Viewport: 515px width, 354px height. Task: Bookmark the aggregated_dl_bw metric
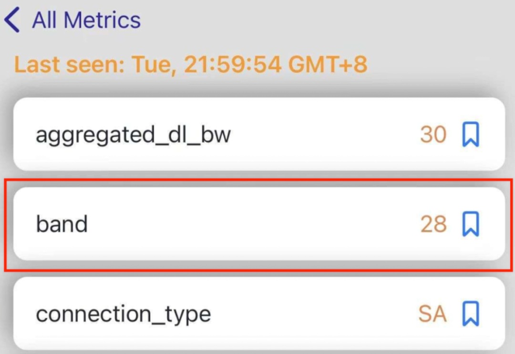471,134
